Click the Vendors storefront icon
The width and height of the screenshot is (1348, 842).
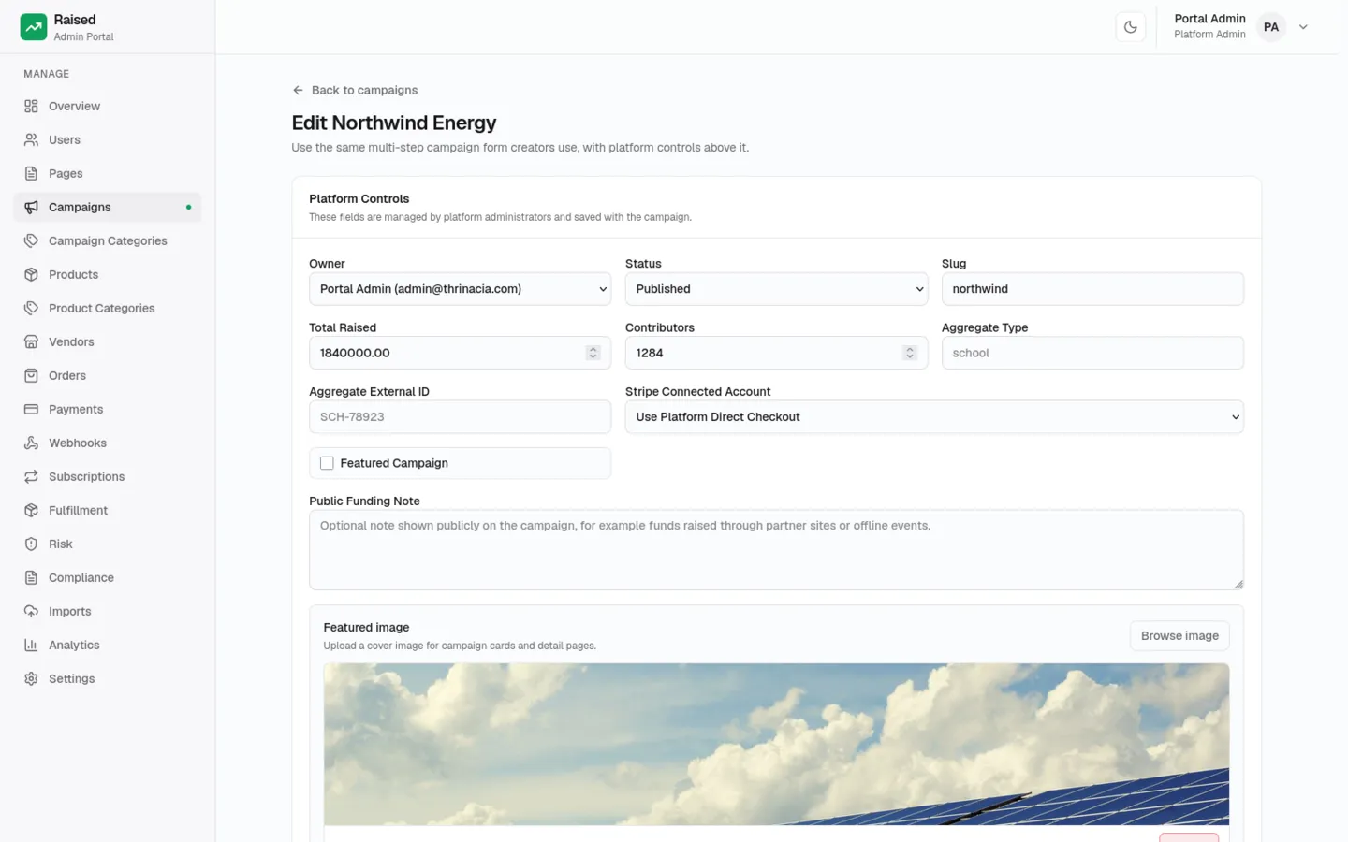coord(31,341)
